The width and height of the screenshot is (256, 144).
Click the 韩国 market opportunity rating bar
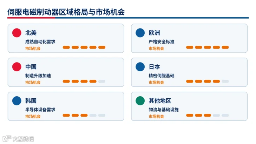coord(84,115)
